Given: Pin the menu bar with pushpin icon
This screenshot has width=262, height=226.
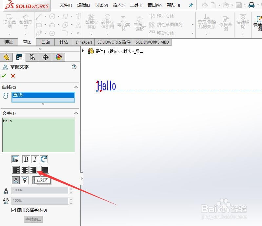Looking at the screenshot, I should 191,5.
